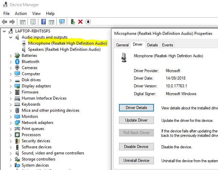The width and height of the screenshot is (218, 170).
Task: Click the Storage controllers icon
Action: 17,159
